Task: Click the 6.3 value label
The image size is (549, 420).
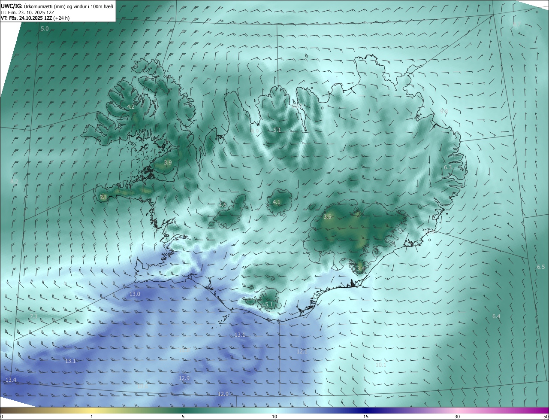Action: [x=447, y=167]
